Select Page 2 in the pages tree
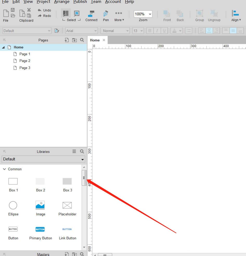 point(25,61)
